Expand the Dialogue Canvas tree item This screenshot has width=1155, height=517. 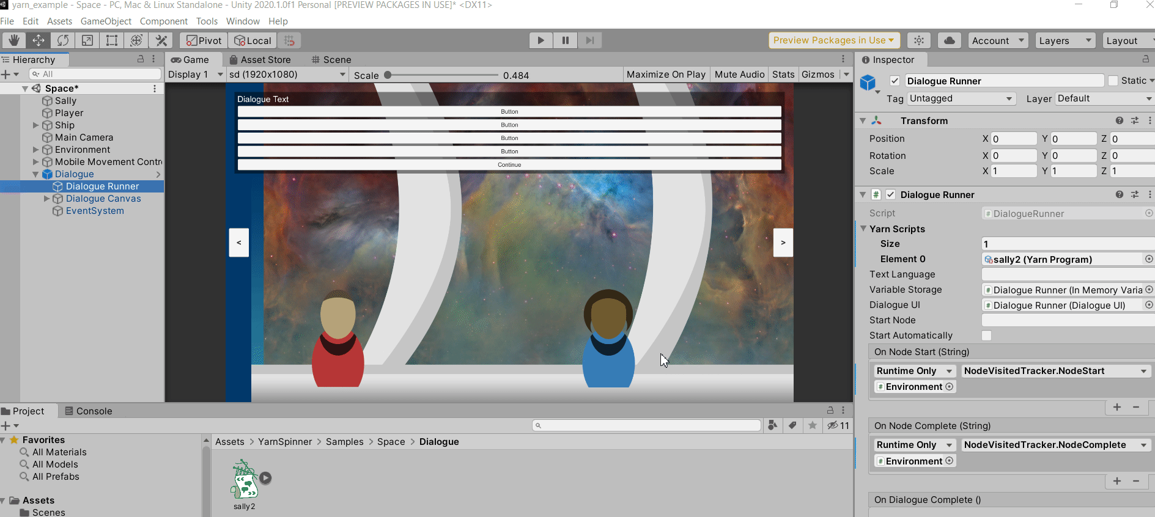(47, 199)
